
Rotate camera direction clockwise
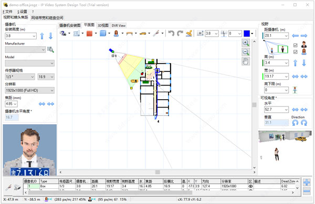(304, 123)
